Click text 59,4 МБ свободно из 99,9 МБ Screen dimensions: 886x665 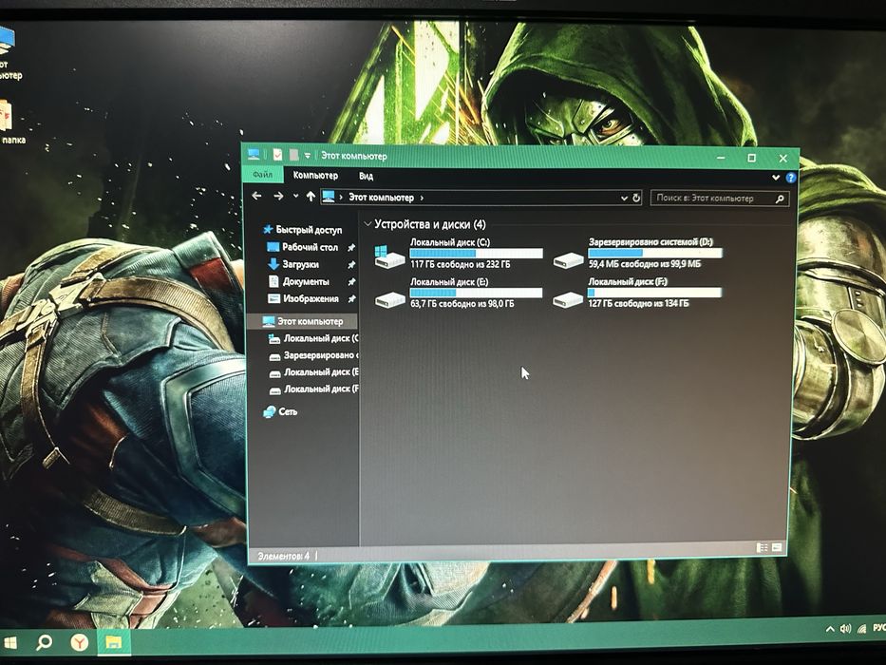coord(644,263)
